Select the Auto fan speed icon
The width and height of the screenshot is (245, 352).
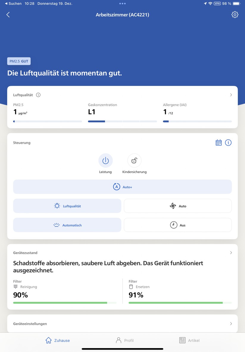pyautogui.click(x=177, y=206)
